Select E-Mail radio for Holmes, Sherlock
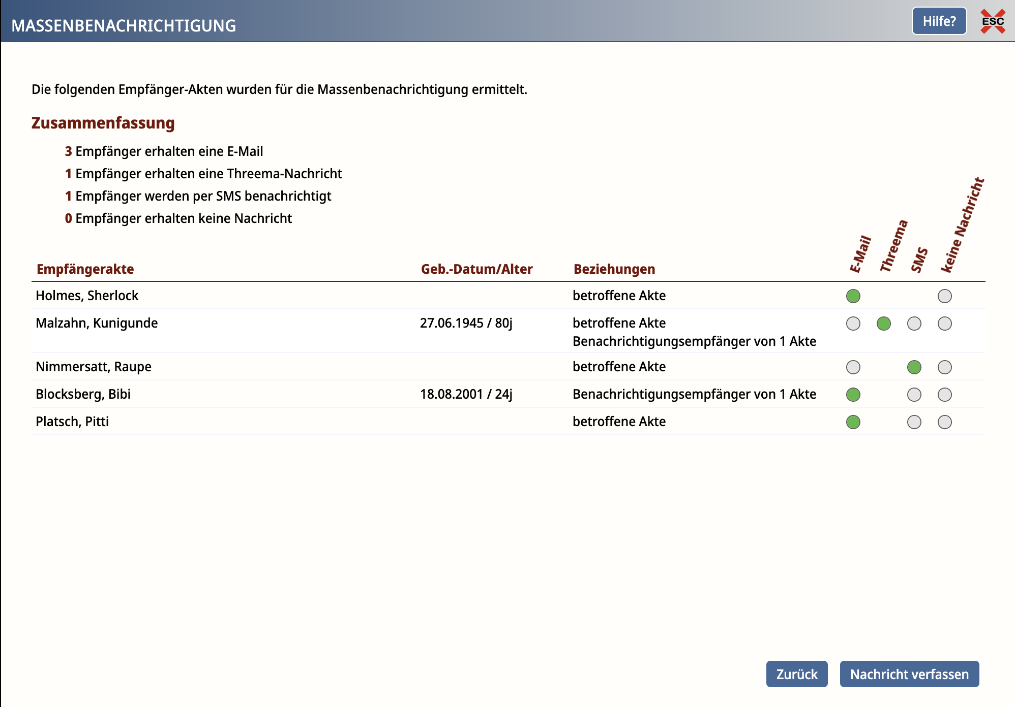 point(853,296)
